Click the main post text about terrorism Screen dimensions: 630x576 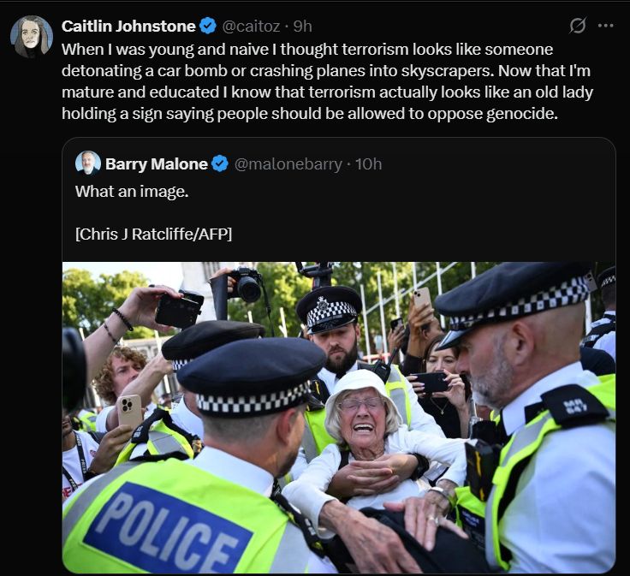(x=328, y=81)
